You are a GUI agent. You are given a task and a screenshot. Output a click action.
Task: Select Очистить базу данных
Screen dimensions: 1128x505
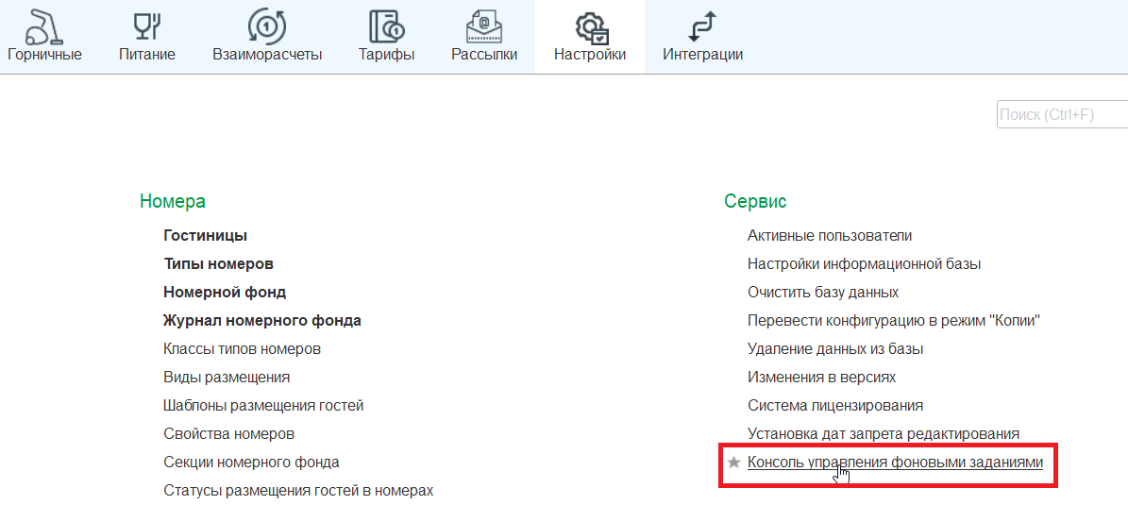(824, 293)
